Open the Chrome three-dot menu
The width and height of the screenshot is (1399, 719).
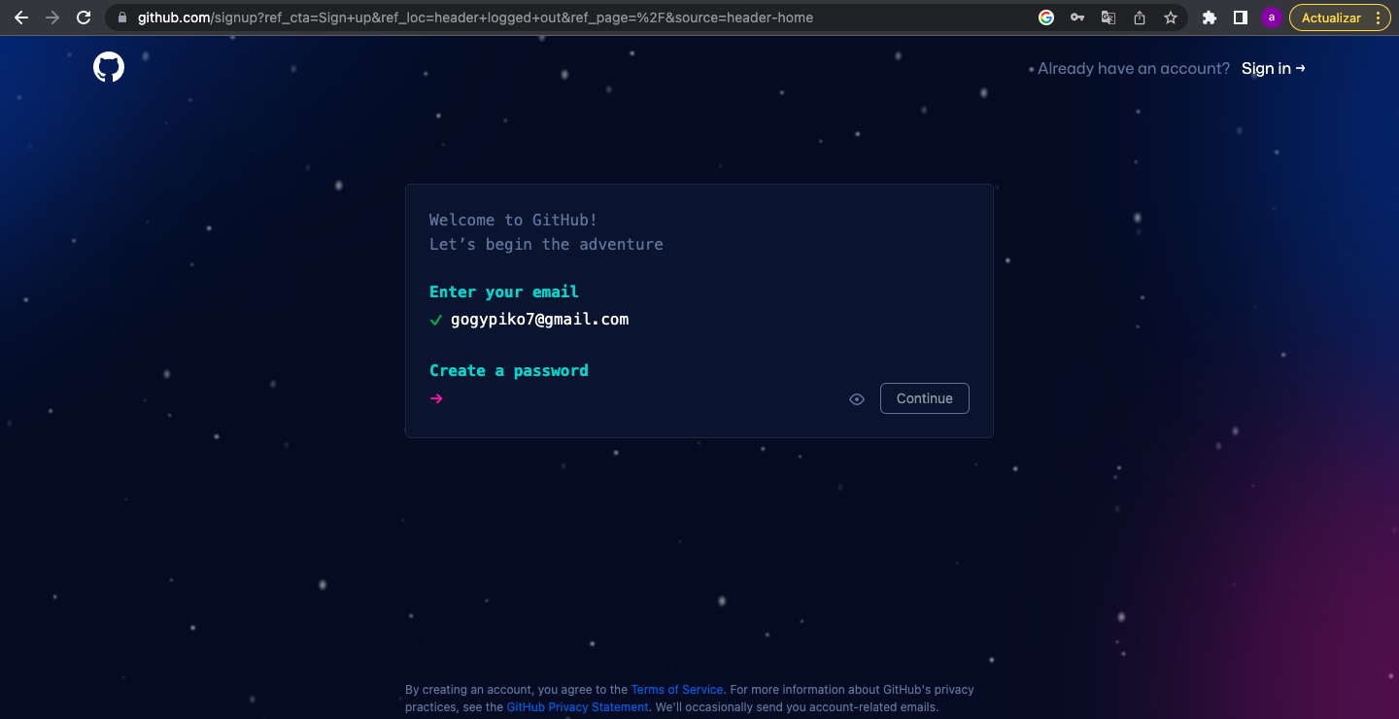[x=1378, y=17]
